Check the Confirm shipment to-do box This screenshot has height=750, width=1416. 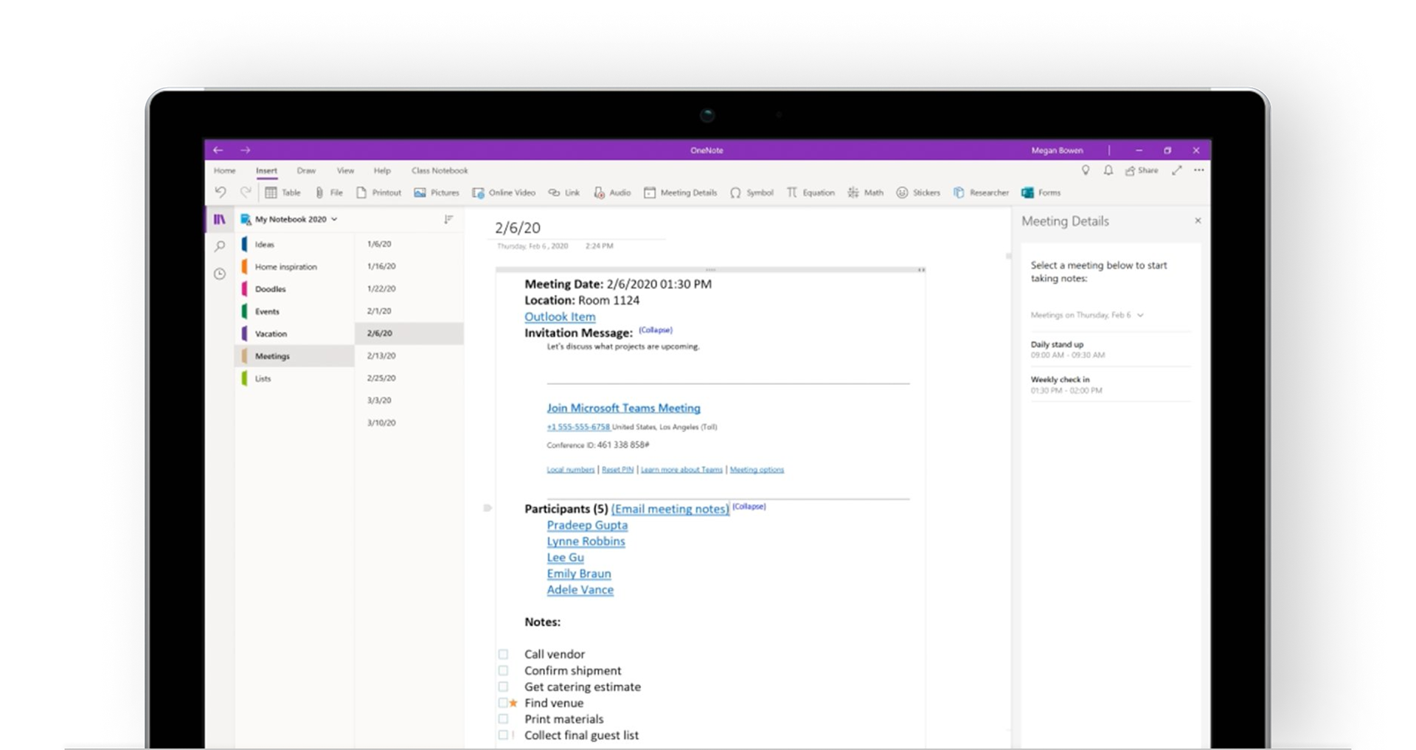(x=503, y=670)
